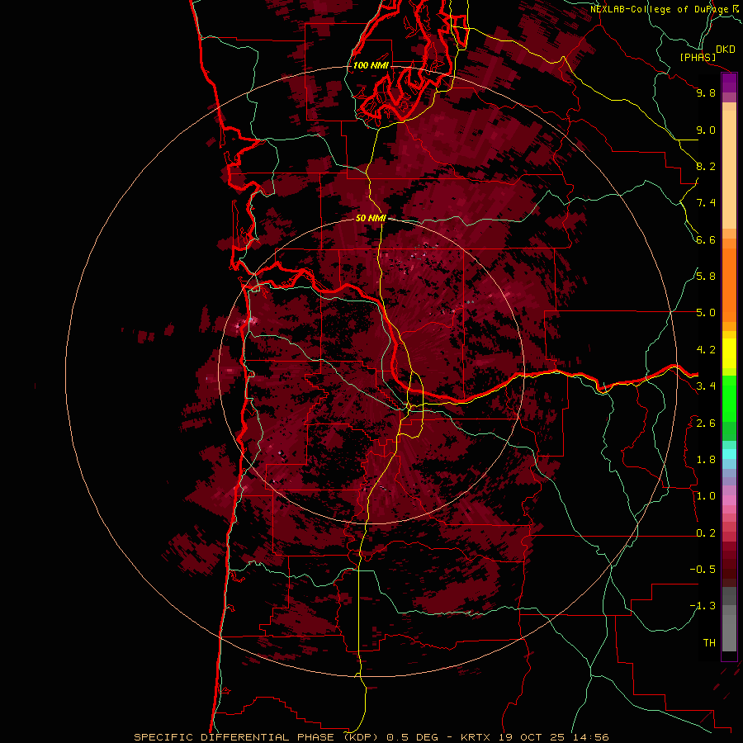The width and height of the screenshot is (743, 743).
Task: Click the "100 NMI" range ring label
Action: (371, 65)
